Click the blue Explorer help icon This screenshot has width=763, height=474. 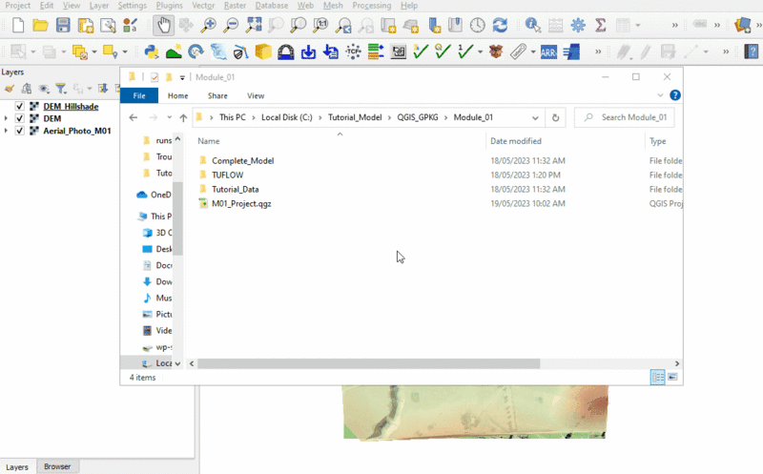pos(675,95)
